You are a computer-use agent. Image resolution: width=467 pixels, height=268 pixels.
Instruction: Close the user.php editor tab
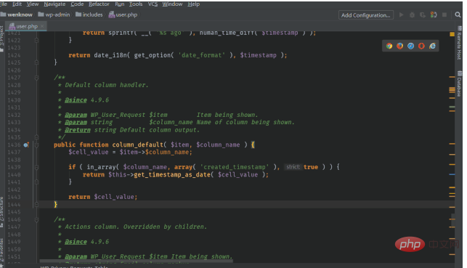point(42,26)
